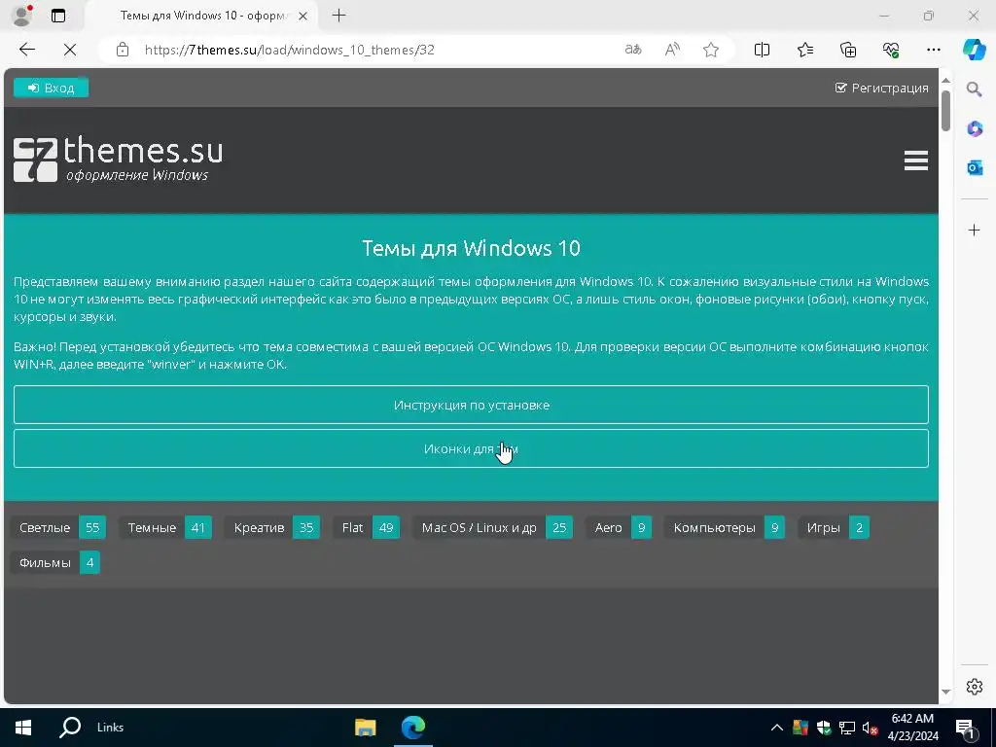Open sidebar settings gear icon
This screenshot has height=747, width=996.
point(975,687)
